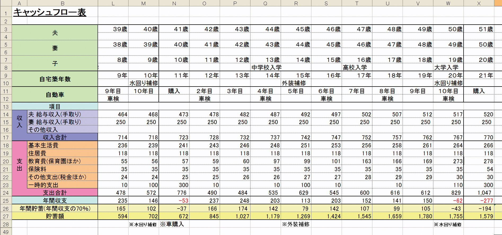Viewport: 502px width, 235px height.
Task: Click the 購入 cell in column X
Action: pos(479,91)
